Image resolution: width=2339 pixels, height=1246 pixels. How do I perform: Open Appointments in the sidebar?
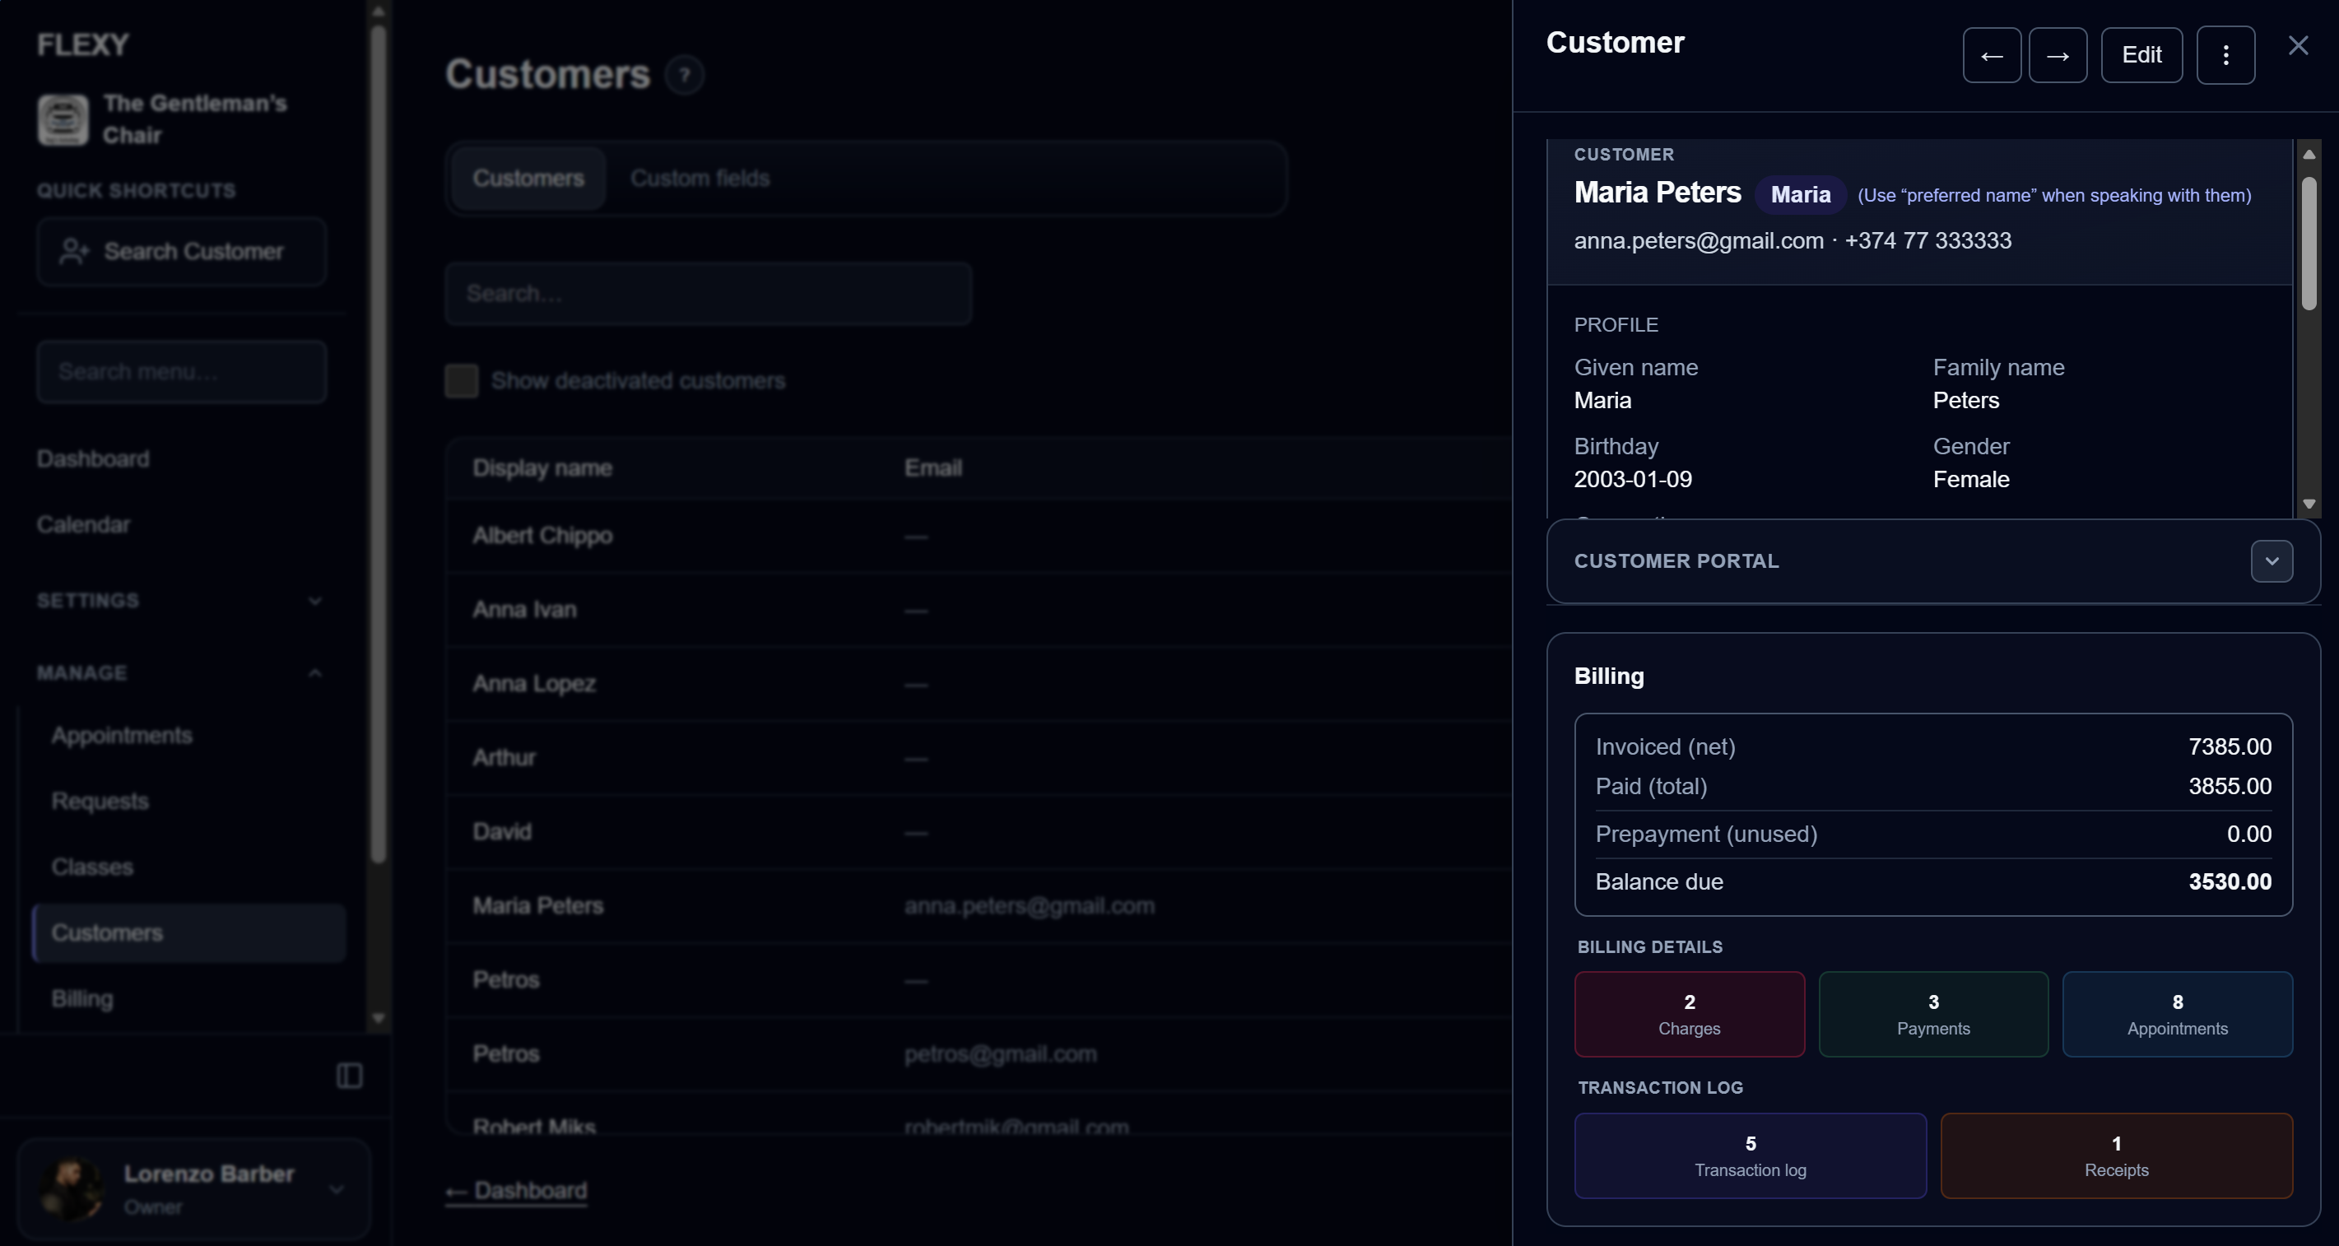(x=122, y=736)
